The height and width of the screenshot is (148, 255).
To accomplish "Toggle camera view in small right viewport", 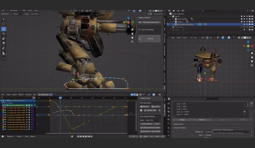I will coord(252,61).
